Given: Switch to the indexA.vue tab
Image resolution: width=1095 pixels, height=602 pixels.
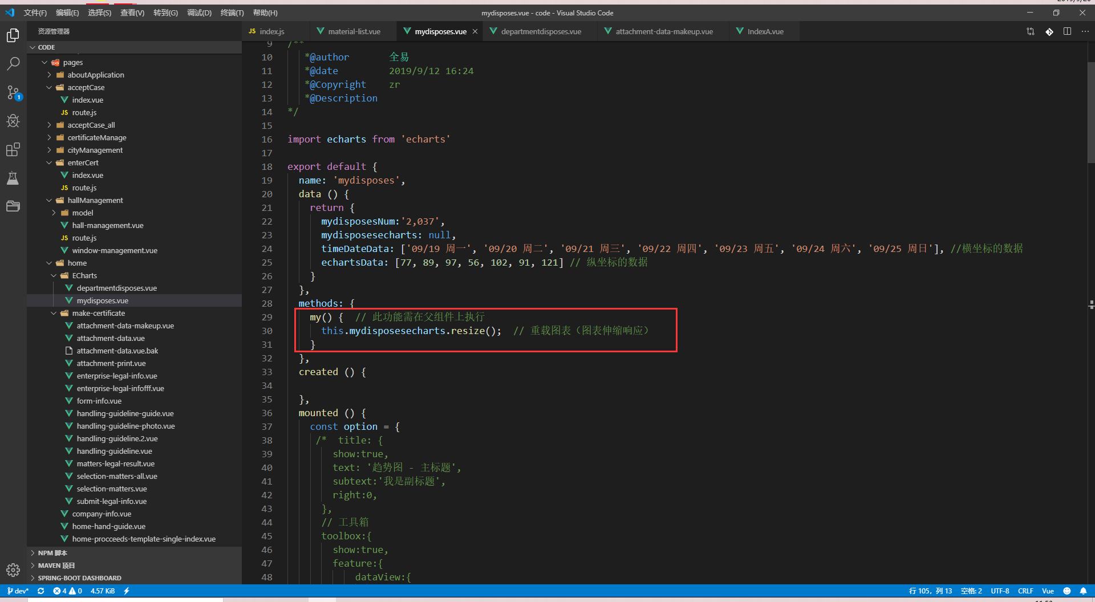Looking at the screenshot, I should tap(765, 31).
